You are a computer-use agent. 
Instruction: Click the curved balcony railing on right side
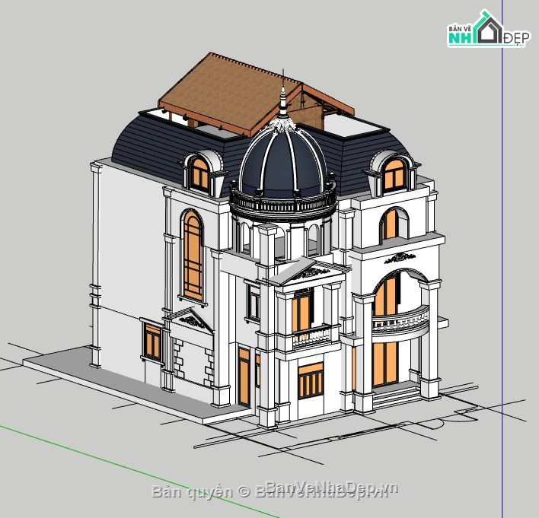click(x=400, y=323)
